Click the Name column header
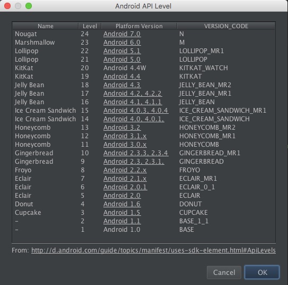Image resolution: width=288 pixels, height=285 pixels. (x=46, y=26)
